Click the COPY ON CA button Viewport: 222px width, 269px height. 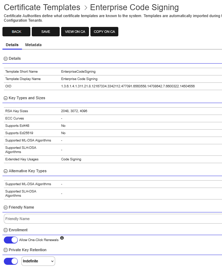point(104,31)
